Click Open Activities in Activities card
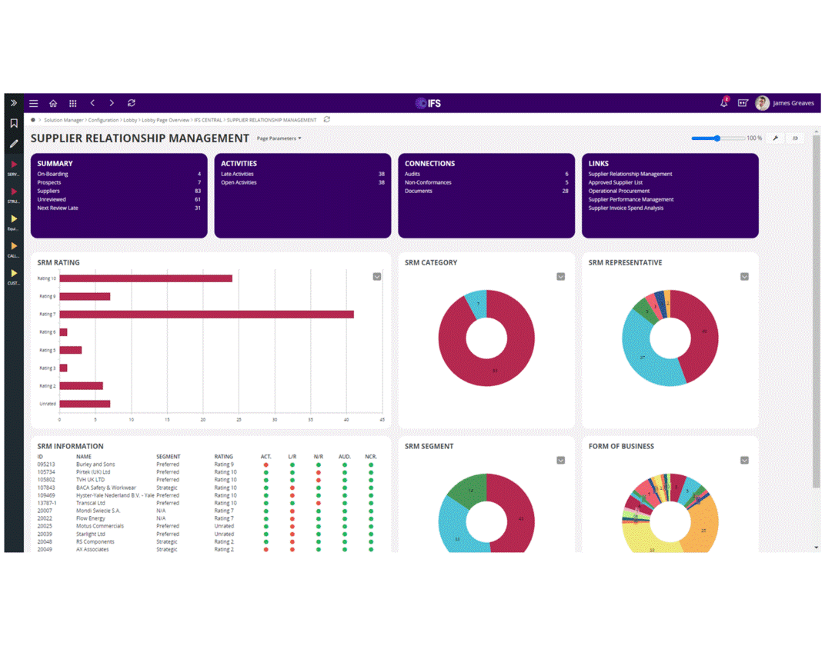Screen dimensions: 825x646 239,182
